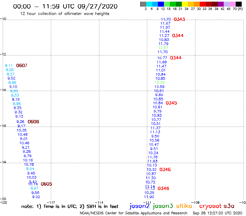The image size is (246, 216).
Task: Click the dark red time stamp 0607
Action: coord(22,65)
